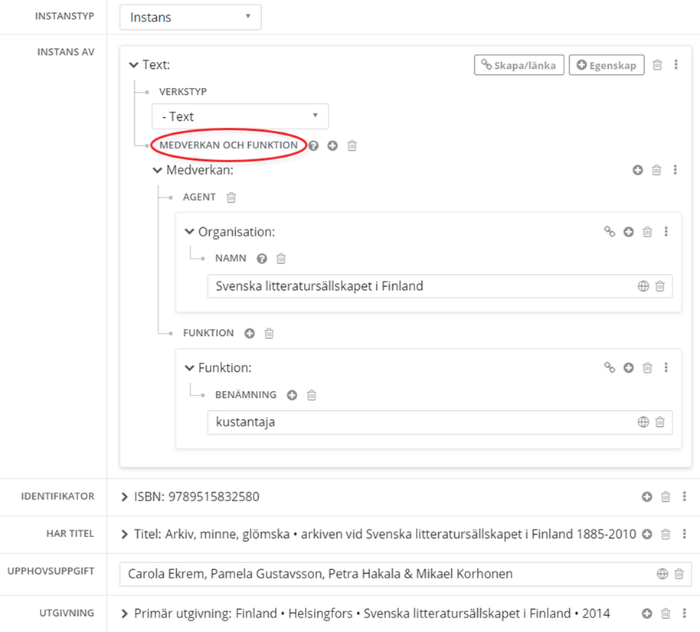Add a property via Egenskap button
This screenshot has width=700, height=632.
(x=607, y=65)
